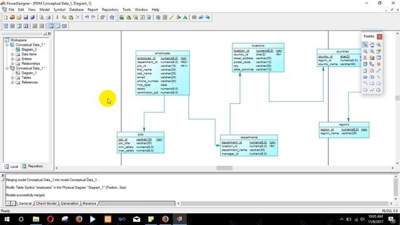Open the File menu

coord(11,10)
